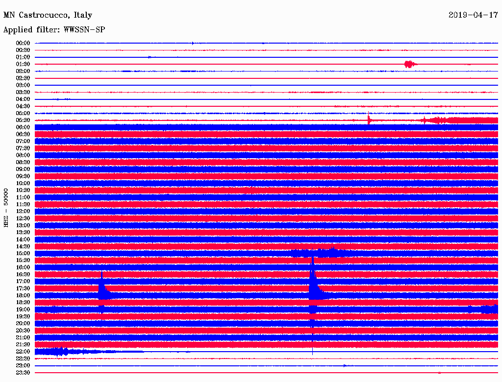This screenshot has width=502, height=382.
Task: Click the 05:00 time label
Action: pyautogui.click(x=23, y=113)
